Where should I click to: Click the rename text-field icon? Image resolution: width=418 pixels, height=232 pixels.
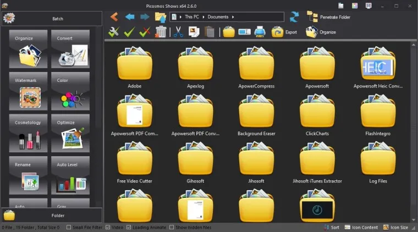pos(244,32)
